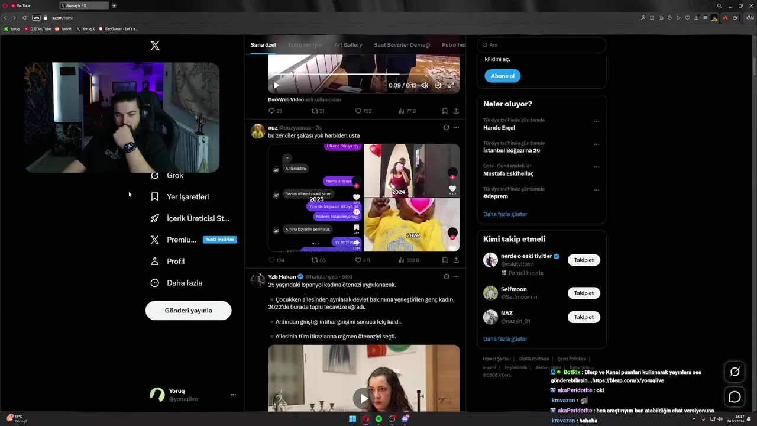Open DarkWeb video settings gear
Viewport: 757px width, 426px height.
(438, 85)
